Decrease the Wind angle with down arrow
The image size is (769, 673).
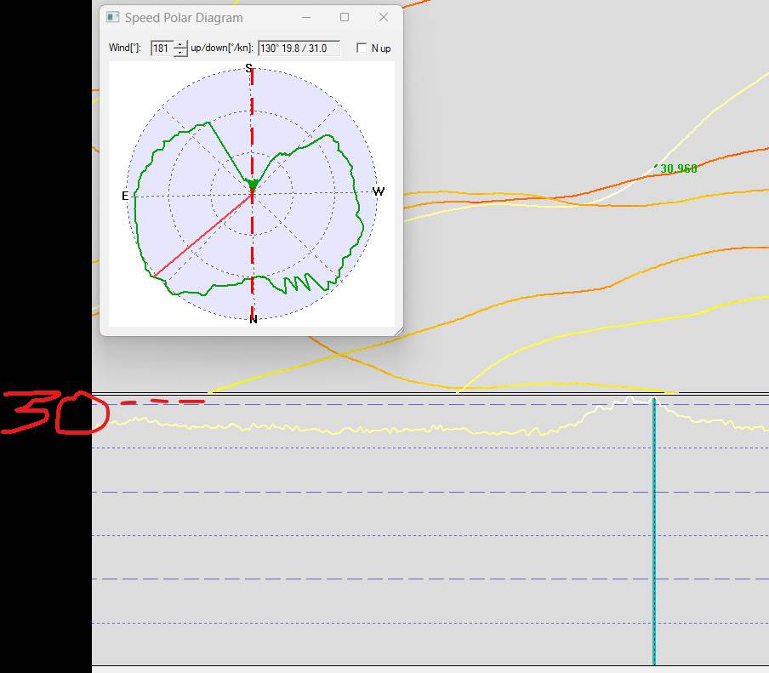tap(180, 53)
